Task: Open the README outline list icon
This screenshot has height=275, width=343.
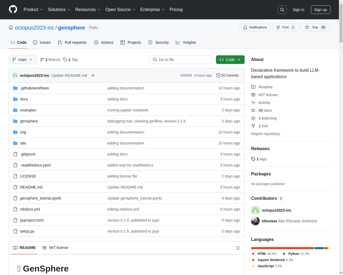Action: tap(238, 248)
